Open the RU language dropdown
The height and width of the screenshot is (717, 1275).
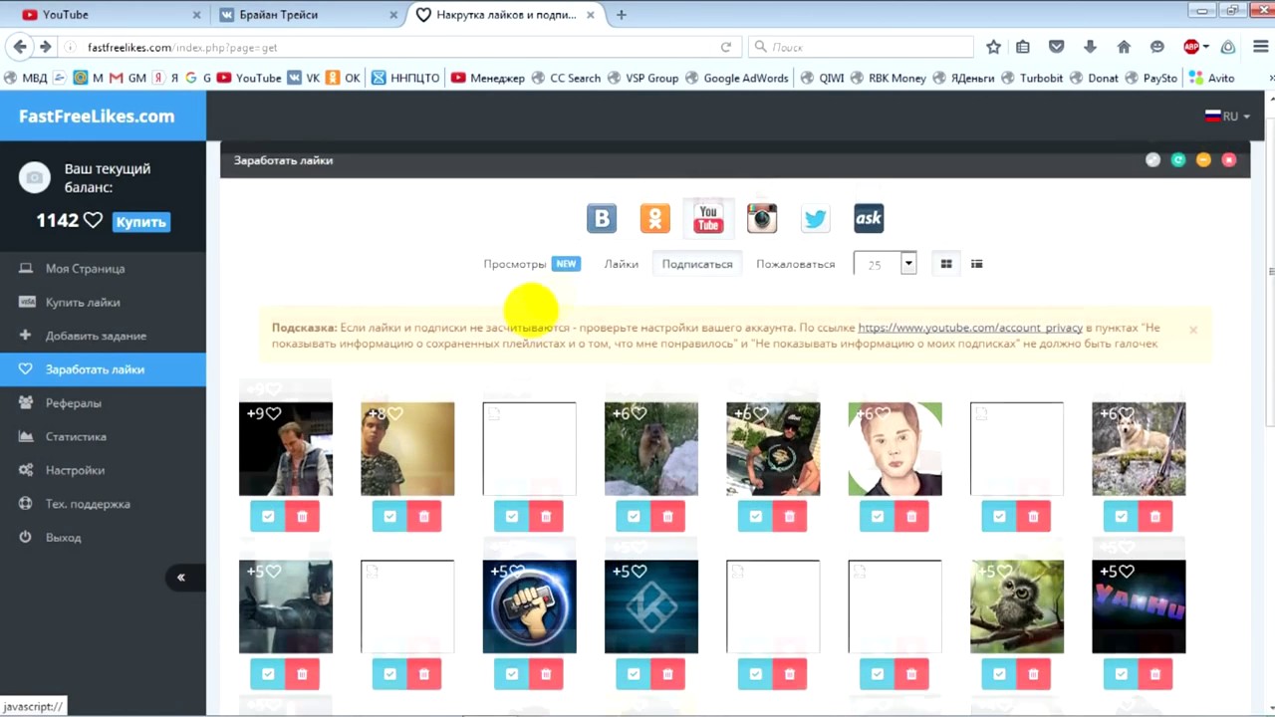point(1228,117)
